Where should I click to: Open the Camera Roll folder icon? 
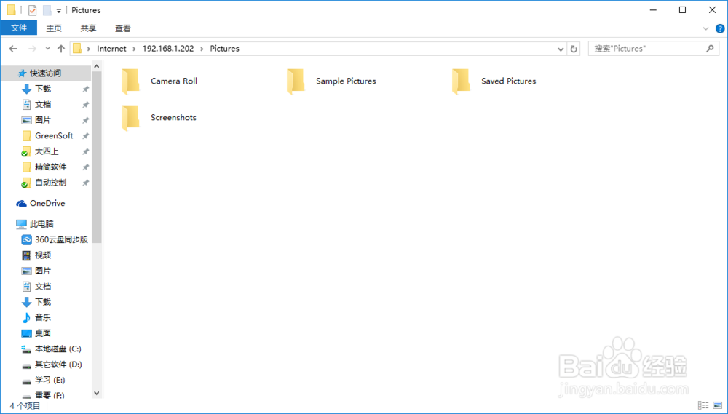[x=130, y=81]
